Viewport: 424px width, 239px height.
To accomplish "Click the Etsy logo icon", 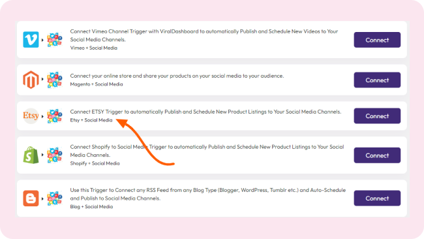I will [x=31, y=116].
